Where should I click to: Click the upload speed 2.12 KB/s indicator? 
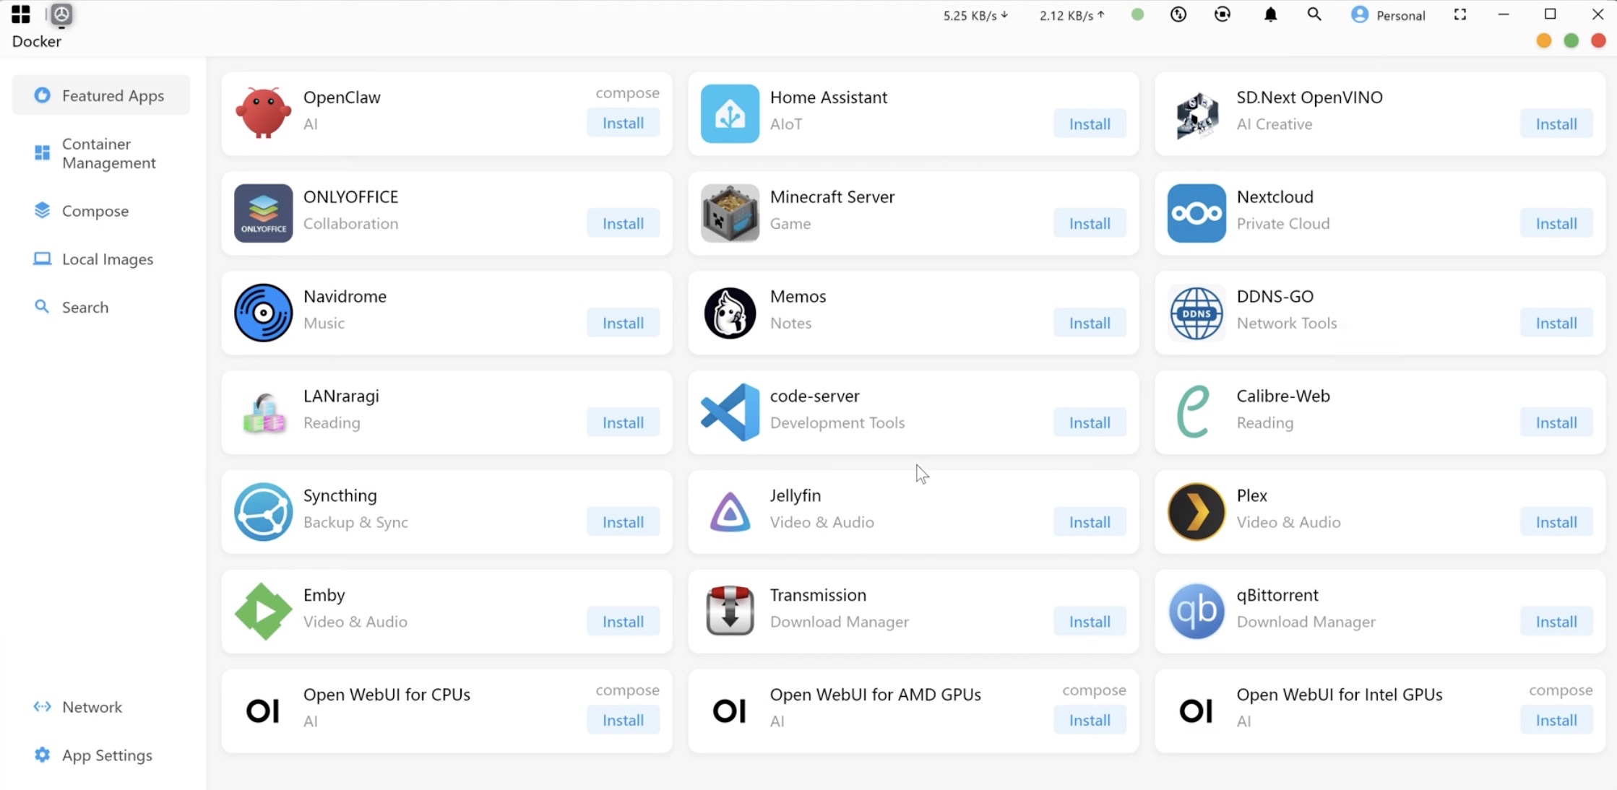click(1072, 15)
